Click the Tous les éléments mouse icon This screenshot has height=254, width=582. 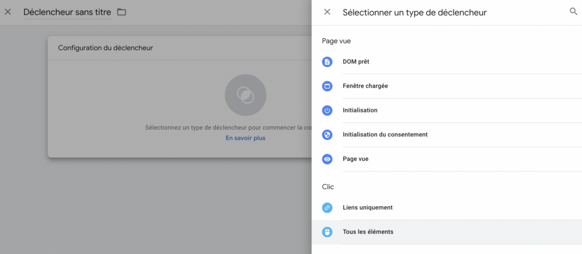coord(327,232)
